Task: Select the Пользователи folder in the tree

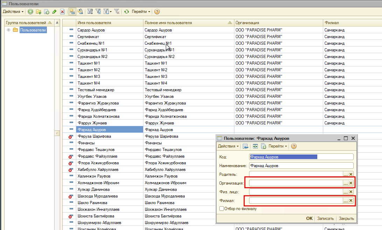Action: coord(33,30)
